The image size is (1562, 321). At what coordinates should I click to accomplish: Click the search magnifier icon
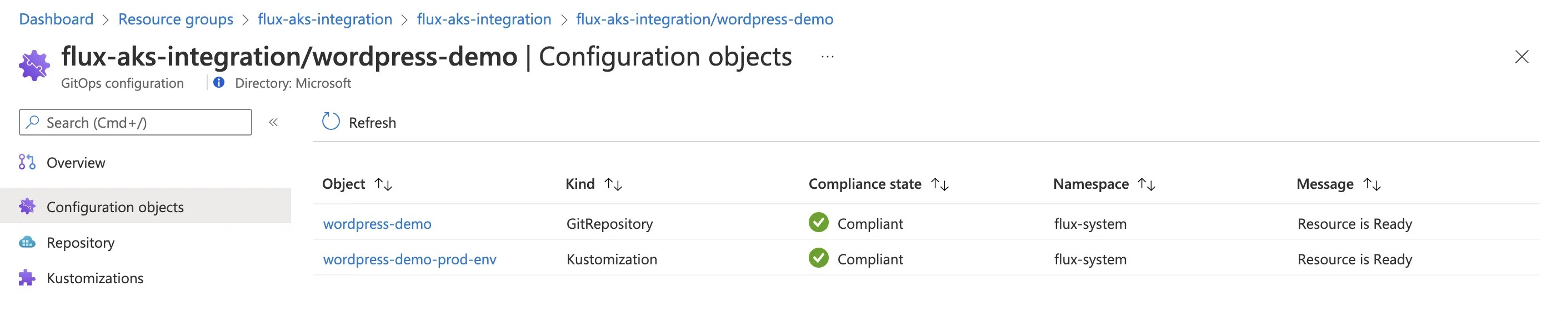(x=33, y=122)
